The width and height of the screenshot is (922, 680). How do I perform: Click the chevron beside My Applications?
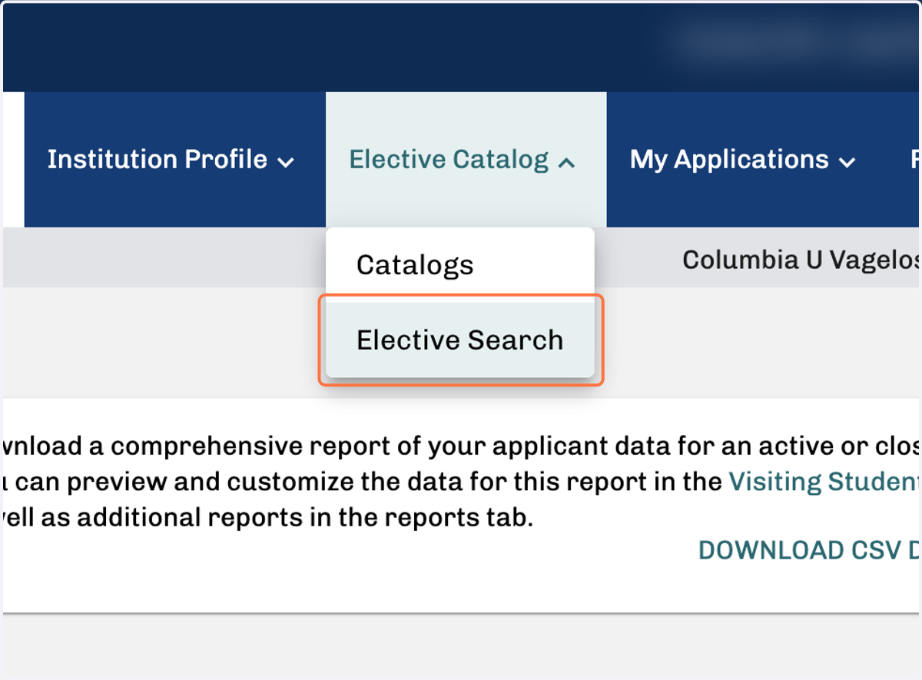tap(847, 162)
